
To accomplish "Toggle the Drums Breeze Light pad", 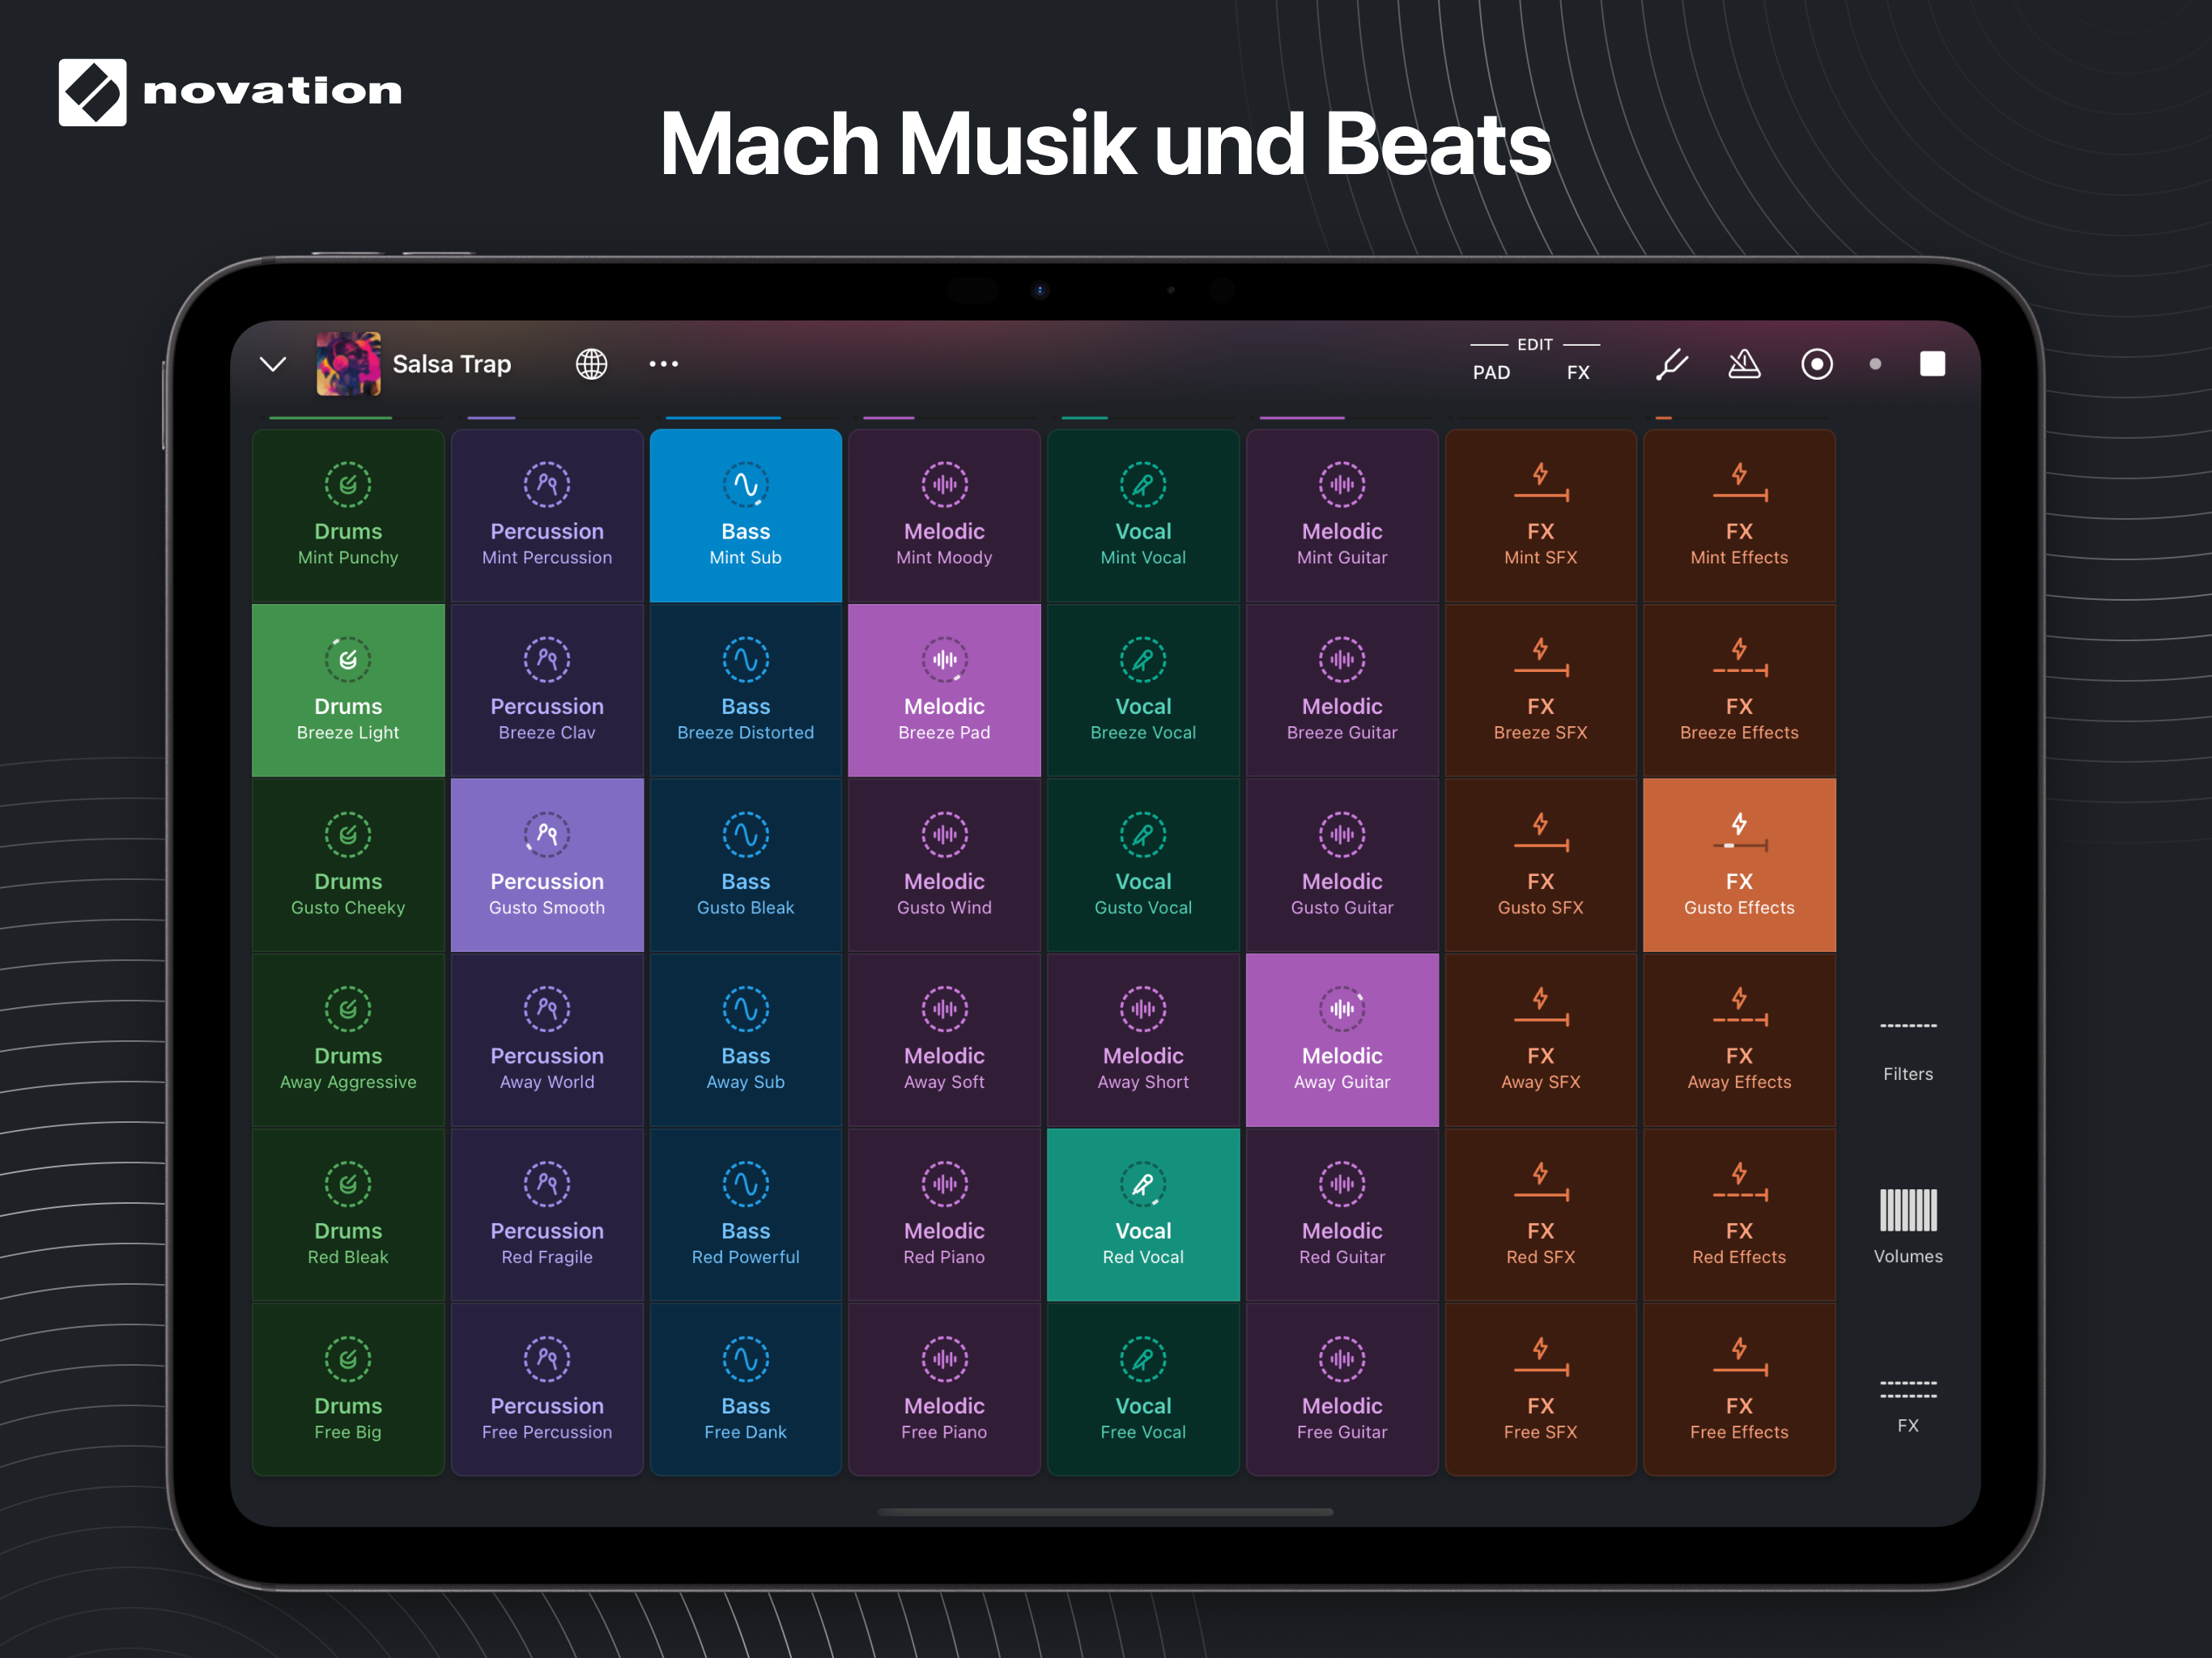I will coord(348,690).
